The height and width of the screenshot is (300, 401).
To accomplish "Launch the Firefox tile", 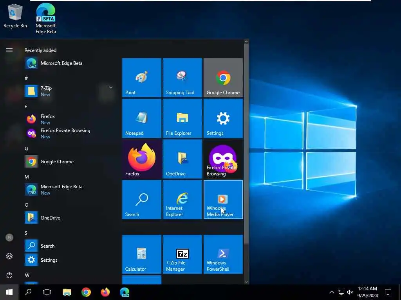I will tap(142, 159).
